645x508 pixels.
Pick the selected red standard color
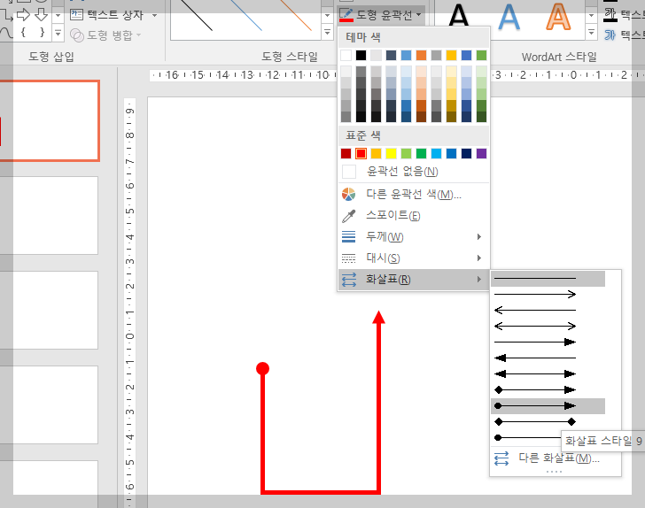(361, 153)
